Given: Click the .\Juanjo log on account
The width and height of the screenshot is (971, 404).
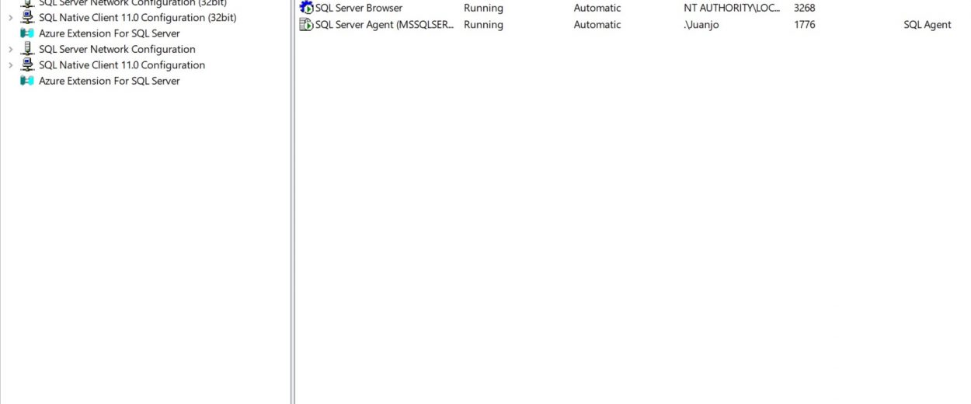Looking at the screenshot, I should [696, 24].
